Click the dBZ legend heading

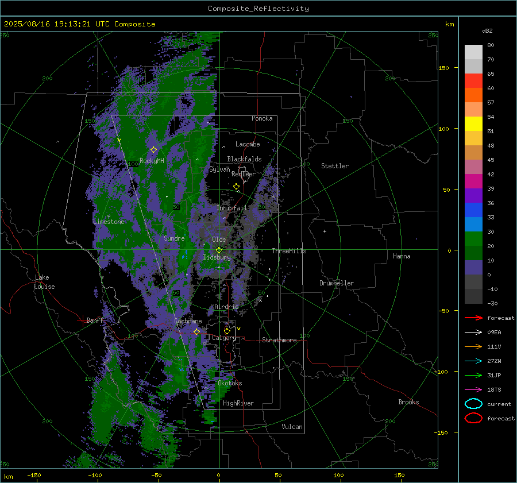coord(487,31)
